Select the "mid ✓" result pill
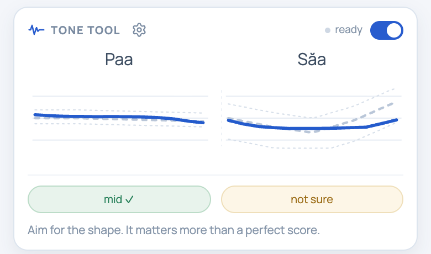431x254 pixels. coord(119,199)
